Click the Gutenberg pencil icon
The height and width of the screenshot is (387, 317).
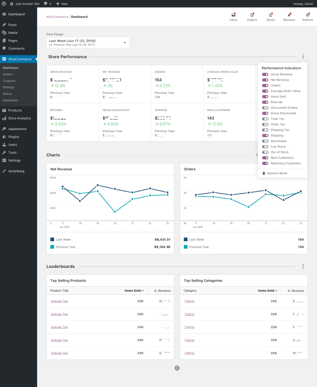pyautogui.click(x=4, y=171)
